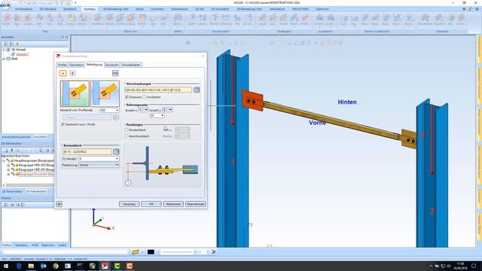This screenshot has width=482, height=271.
Task: Open Outlook from taskbar
Action: tap(44, 266)
